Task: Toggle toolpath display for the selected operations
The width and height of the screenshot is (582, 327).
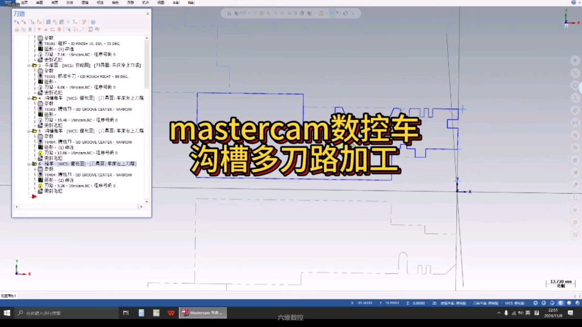Action: (23, 30)
